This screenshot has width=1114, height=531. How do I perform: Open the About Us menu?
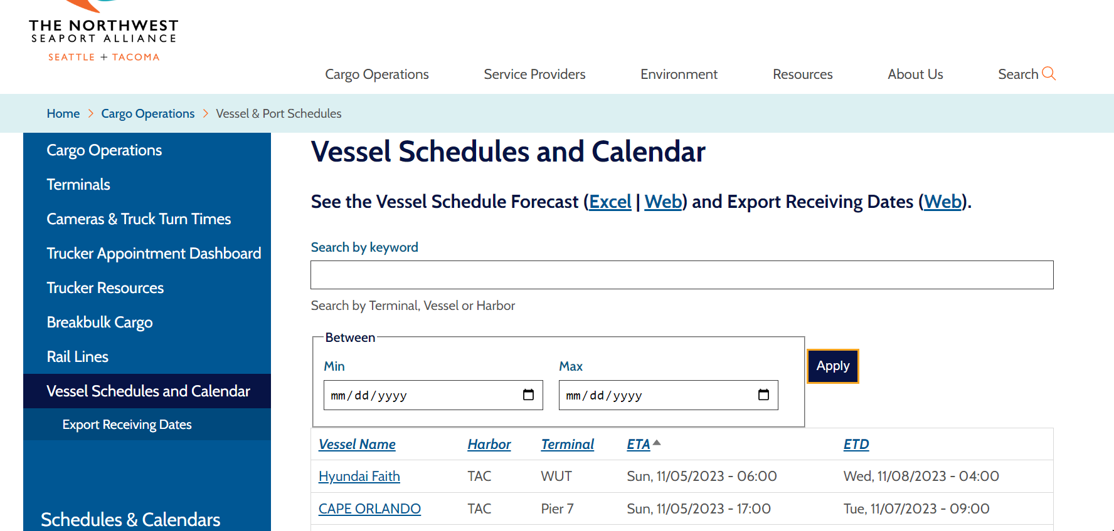click(x=915, y=75)
